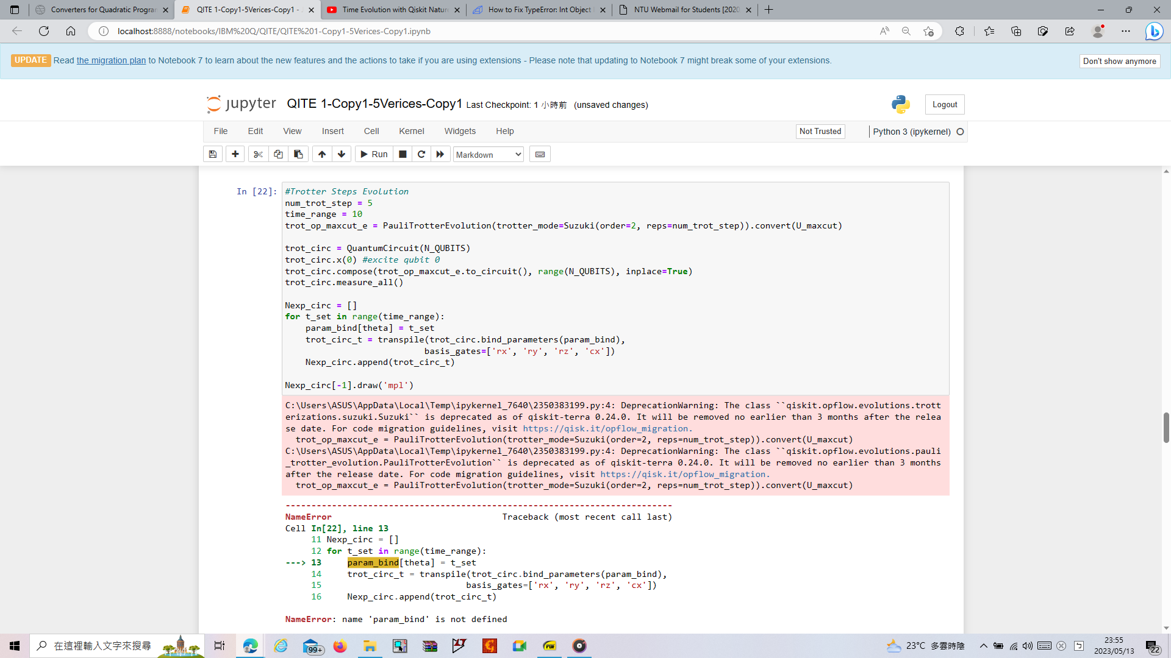
Task: Open the Kernel menu
Action: (x=412, y=131)
